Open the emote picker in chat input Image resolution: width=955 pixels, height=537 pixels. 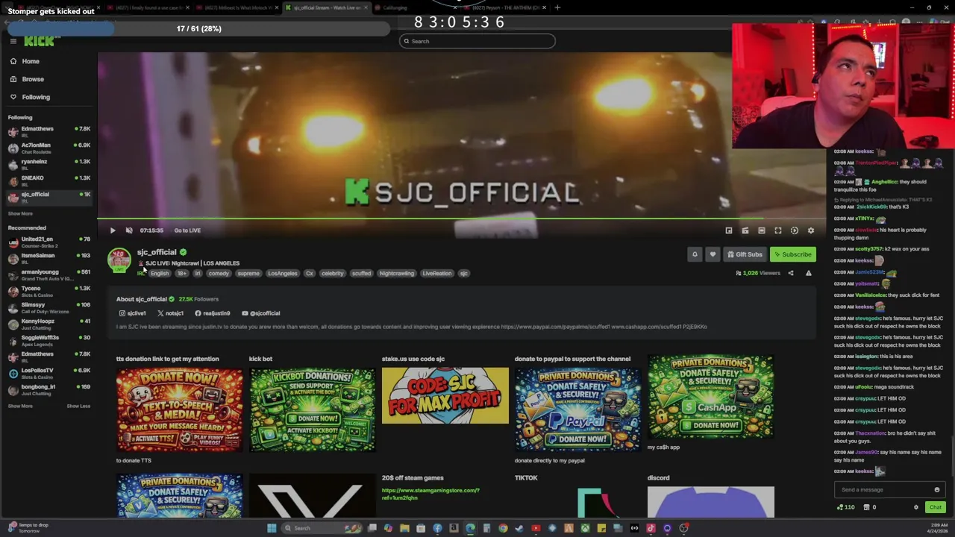click(x=937, y=490)
